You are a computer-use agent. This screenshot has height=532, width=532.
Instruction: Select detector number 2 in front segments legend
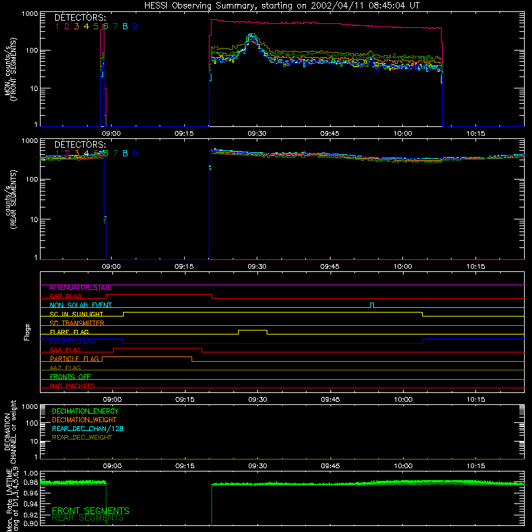[67, 27]
